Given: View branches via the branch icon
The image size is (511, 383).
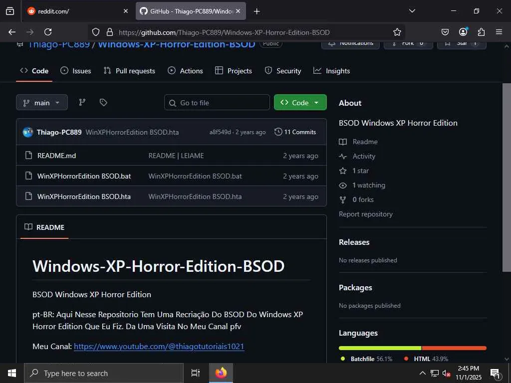Looking at the screenshot, I should (82, 102).
